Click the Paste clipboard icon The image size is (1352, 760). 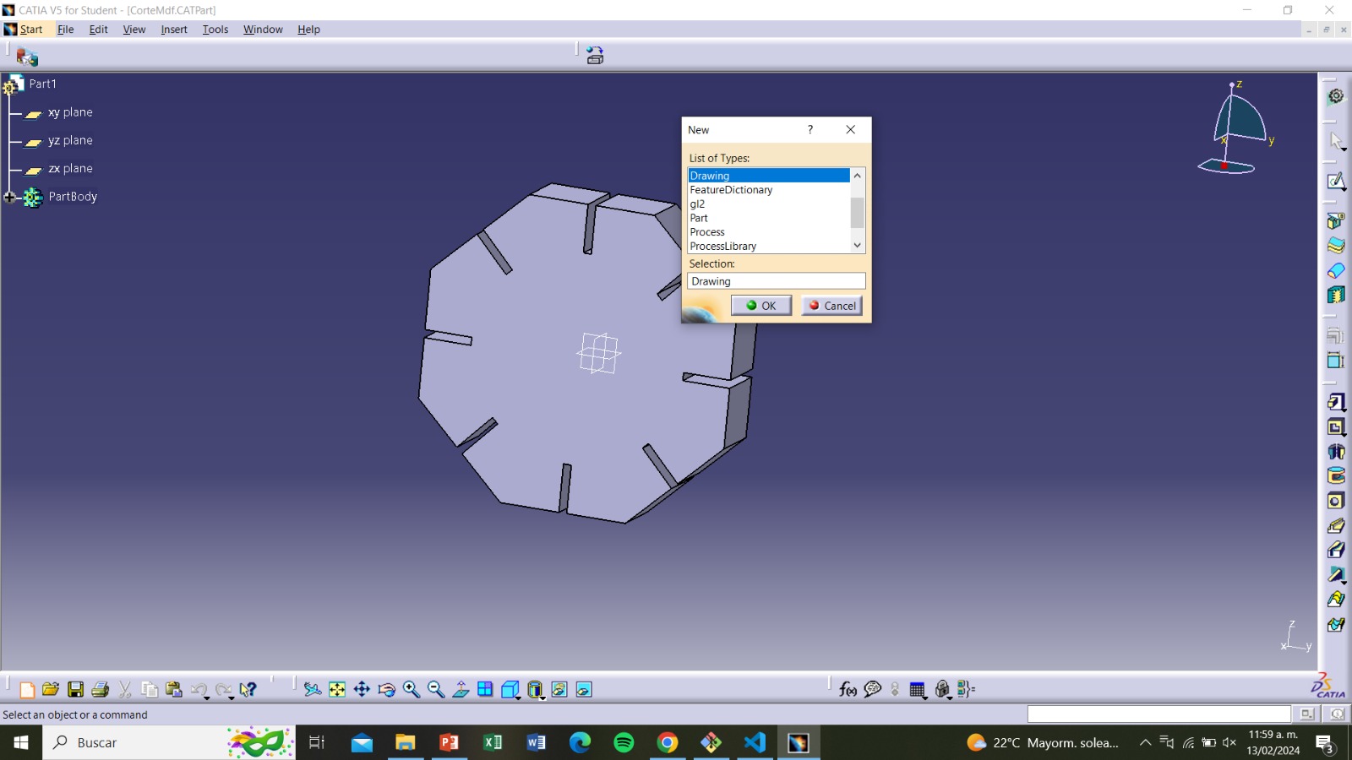[174, 690]
